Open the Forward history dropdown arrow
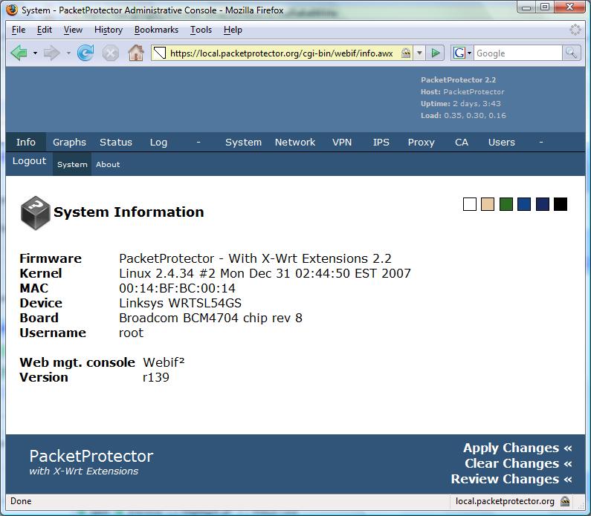591x516 pixels. coord(68,53)
